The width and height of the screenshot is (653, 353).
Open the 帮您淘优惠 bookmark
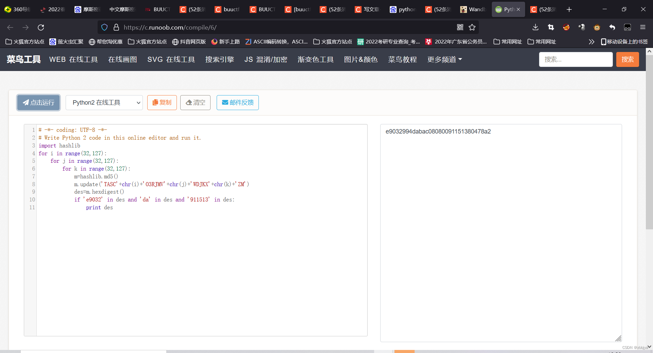point(105,42)
